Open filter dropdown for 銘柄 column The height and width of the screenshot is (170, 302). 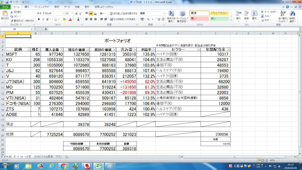29,50
